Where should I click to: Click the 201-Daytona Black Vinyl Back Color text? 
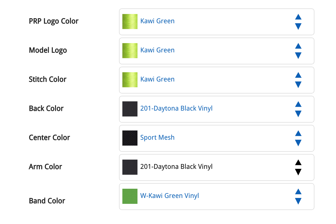(x=176, y=108)
